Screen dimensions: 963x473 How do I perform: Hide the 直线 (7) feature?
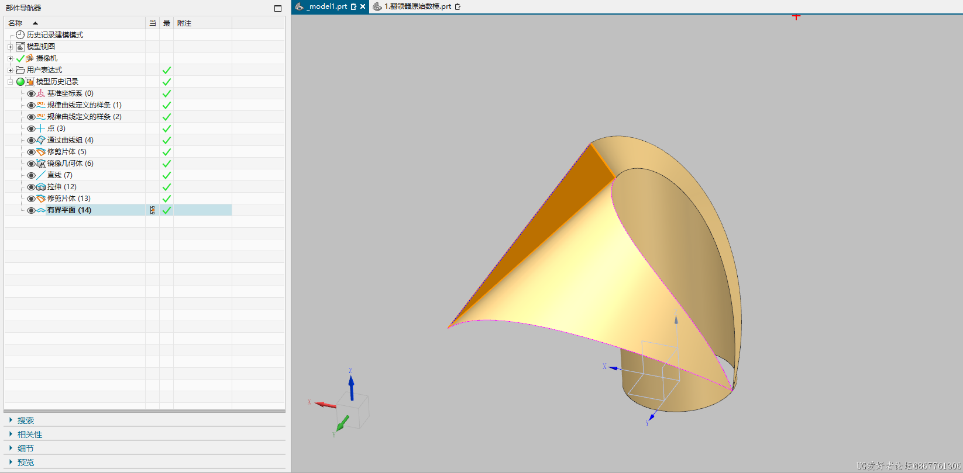pos(31,175)
